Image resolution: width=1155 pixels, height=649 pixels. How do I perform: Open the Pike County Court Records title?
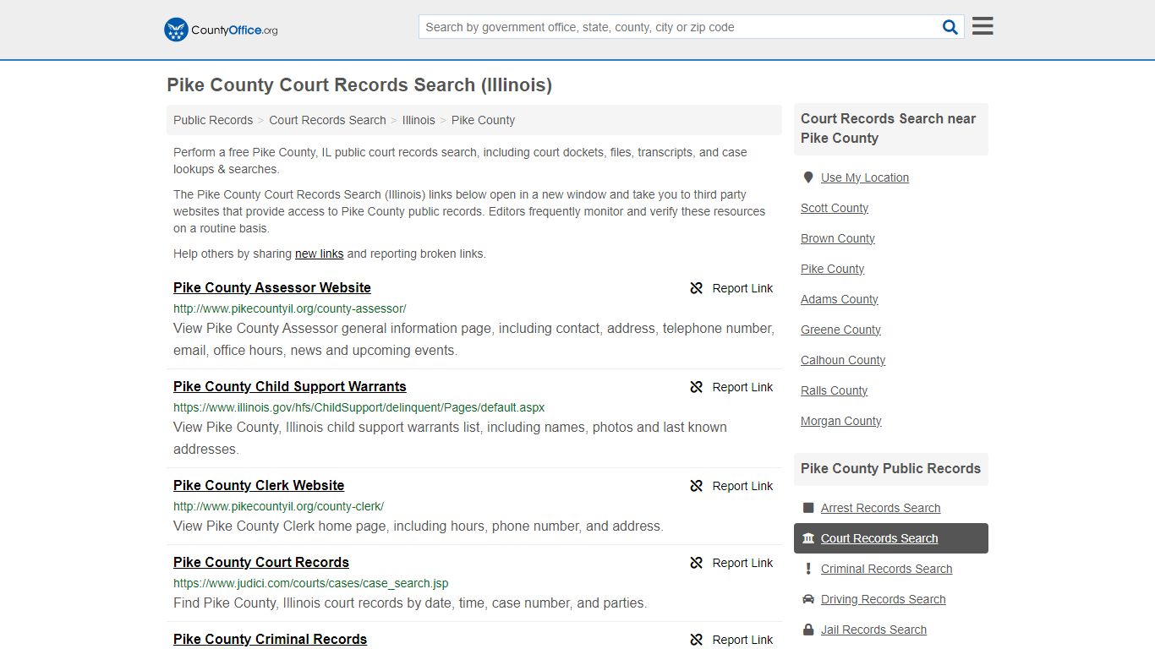coord(261,562)
